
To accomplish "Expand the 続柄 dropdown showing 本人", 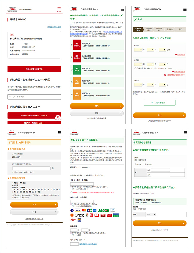I will pos(151,214).
